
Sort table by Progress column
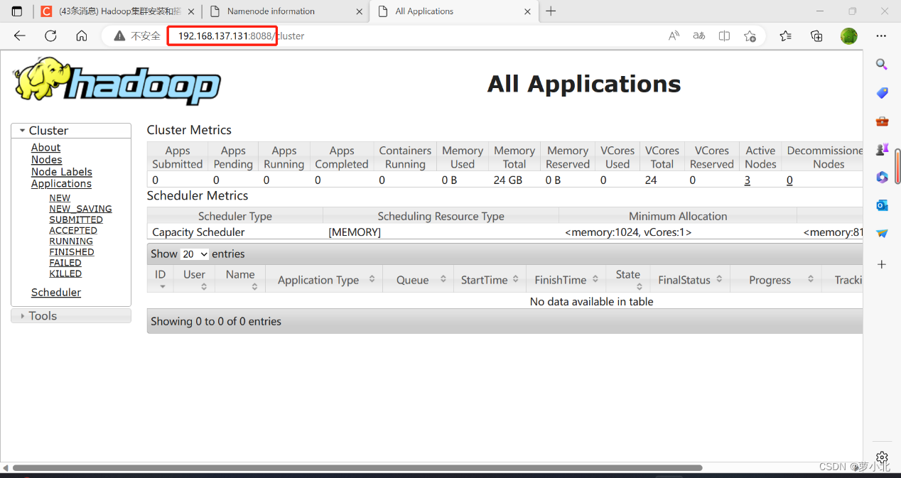click(775, 279)
